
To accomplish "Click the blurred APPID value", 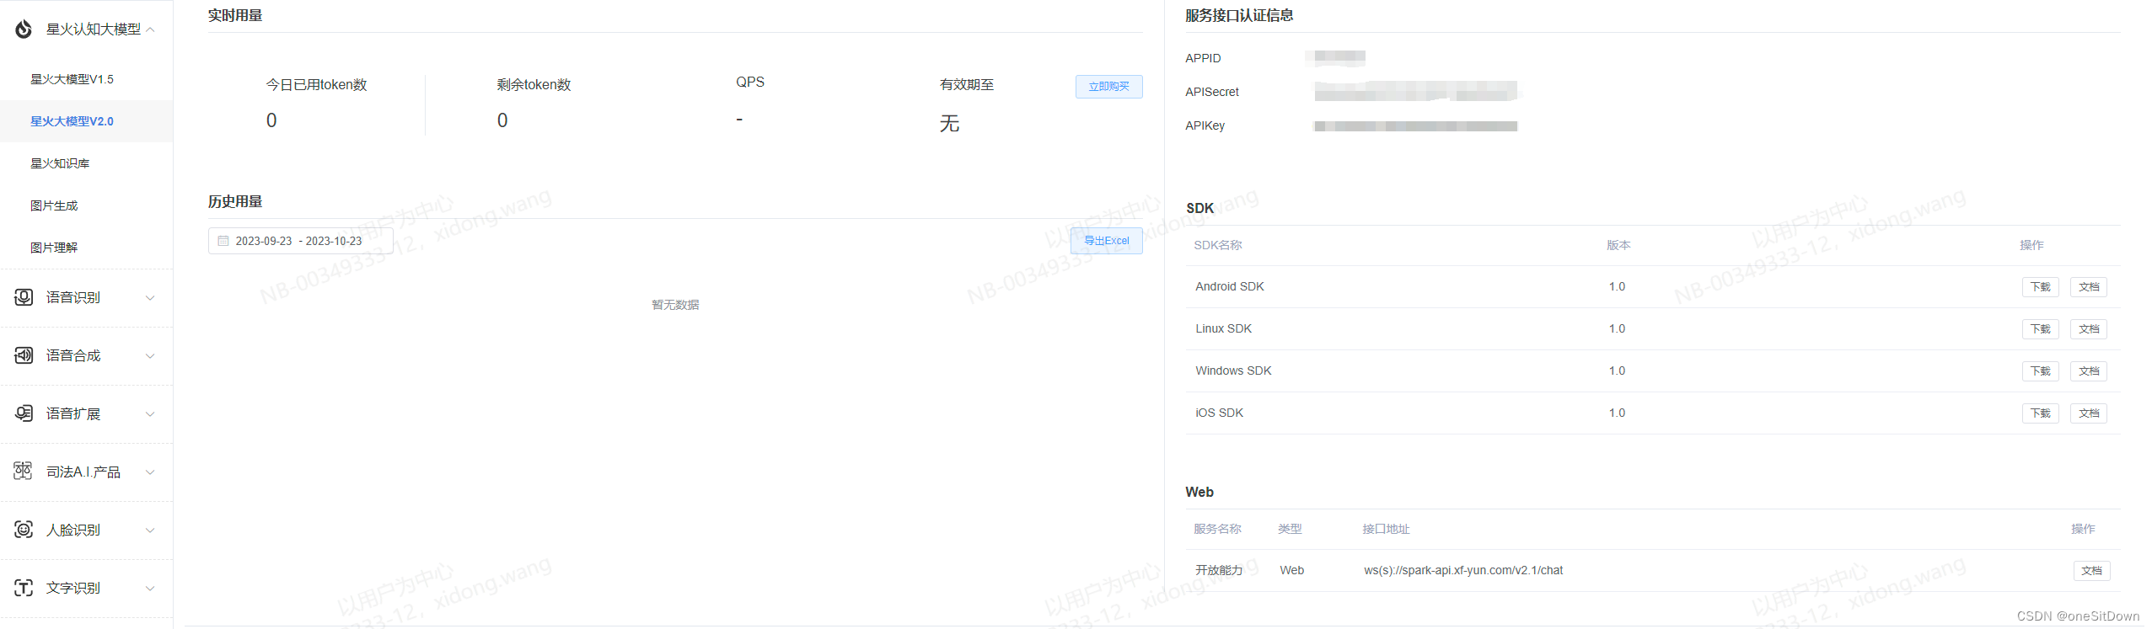I will click(1335, 57).
